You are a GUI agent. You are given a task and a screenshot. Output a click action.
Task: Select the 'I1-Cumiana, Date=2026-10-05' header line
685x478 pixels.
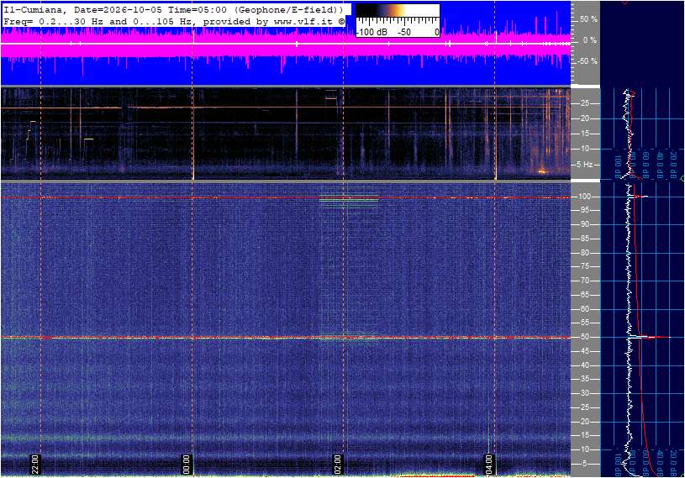pyautogui.click(x=173, y=9)
